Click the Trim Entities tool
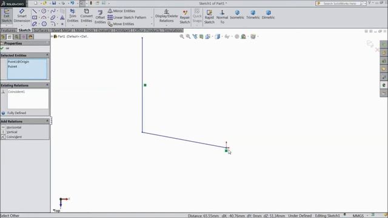388x218 pixels. pos(73,16)
